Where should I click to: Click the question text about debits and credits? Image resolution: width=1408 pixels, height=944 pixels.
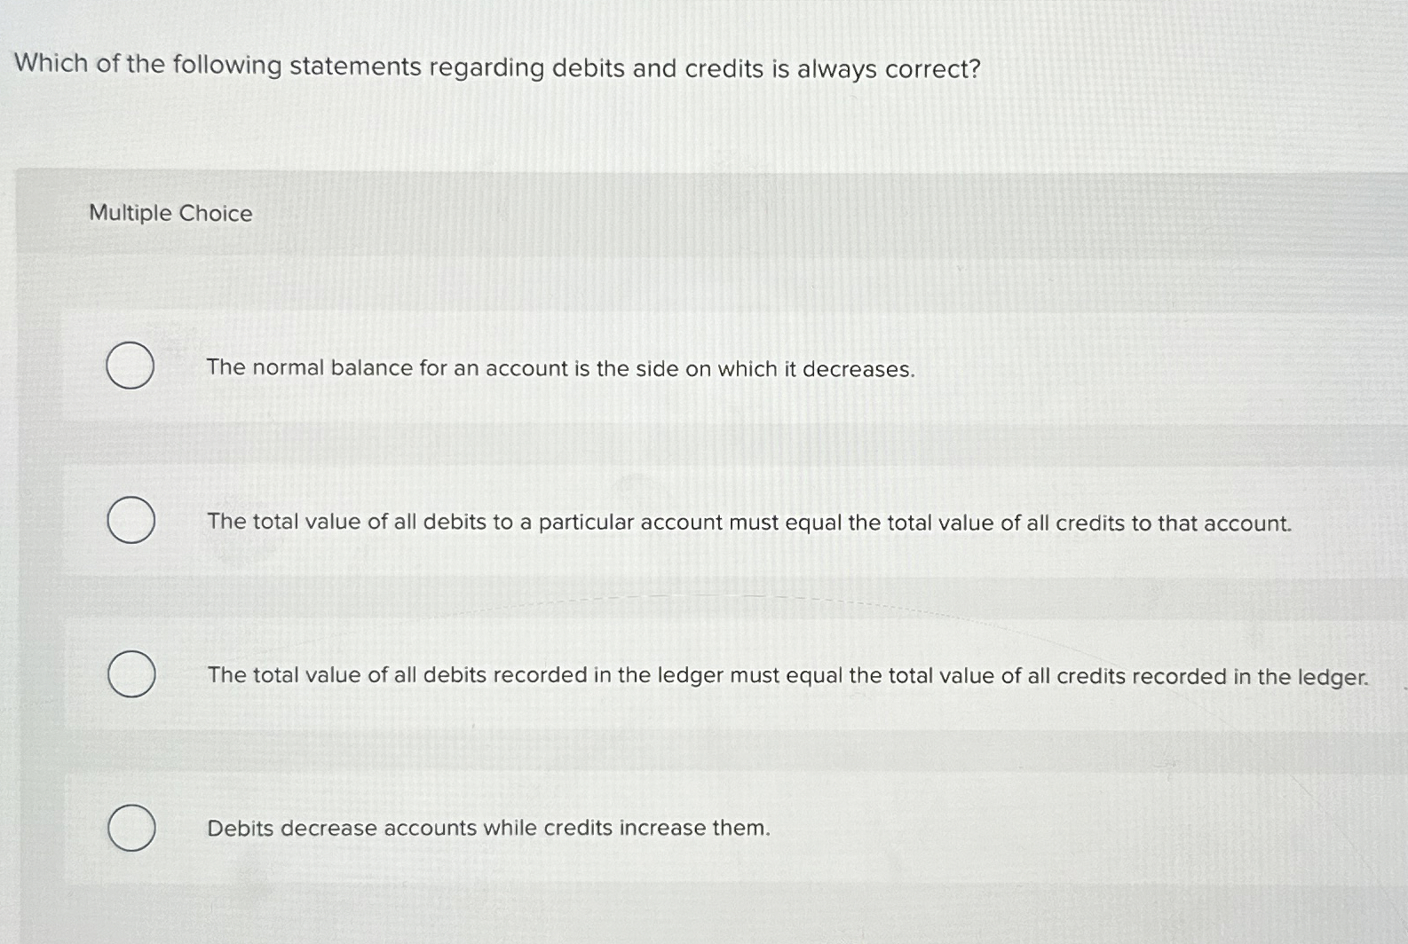[x=497, y=65]
